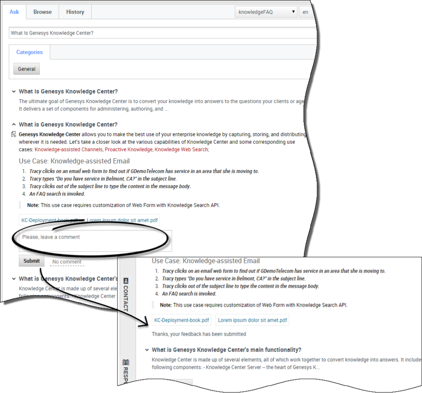Open the en language selector

pos(307,12)
